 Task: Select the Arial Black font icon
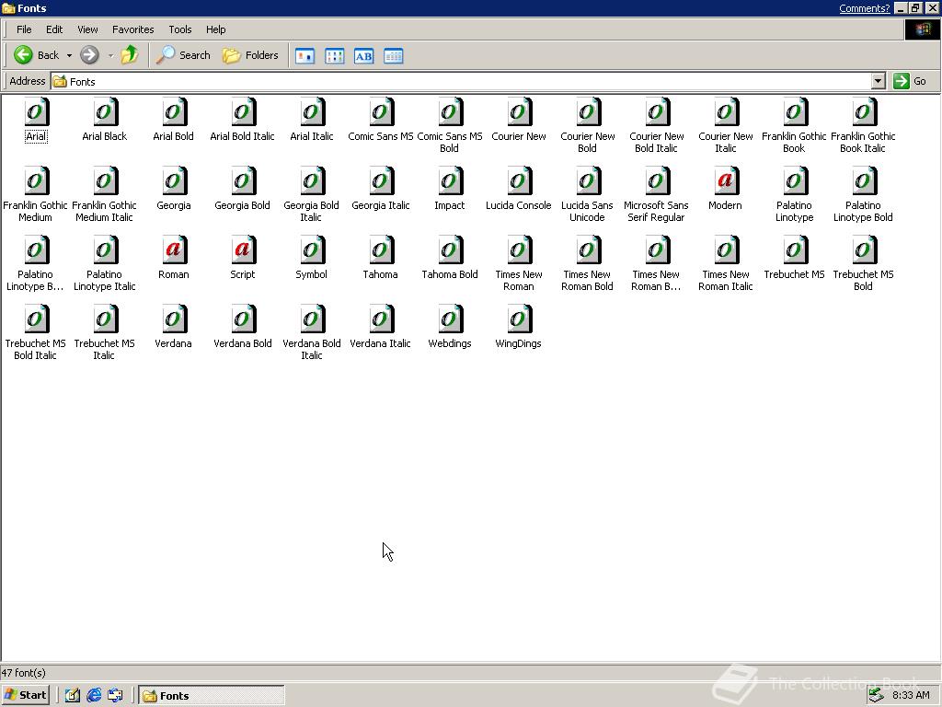point(105,112)
